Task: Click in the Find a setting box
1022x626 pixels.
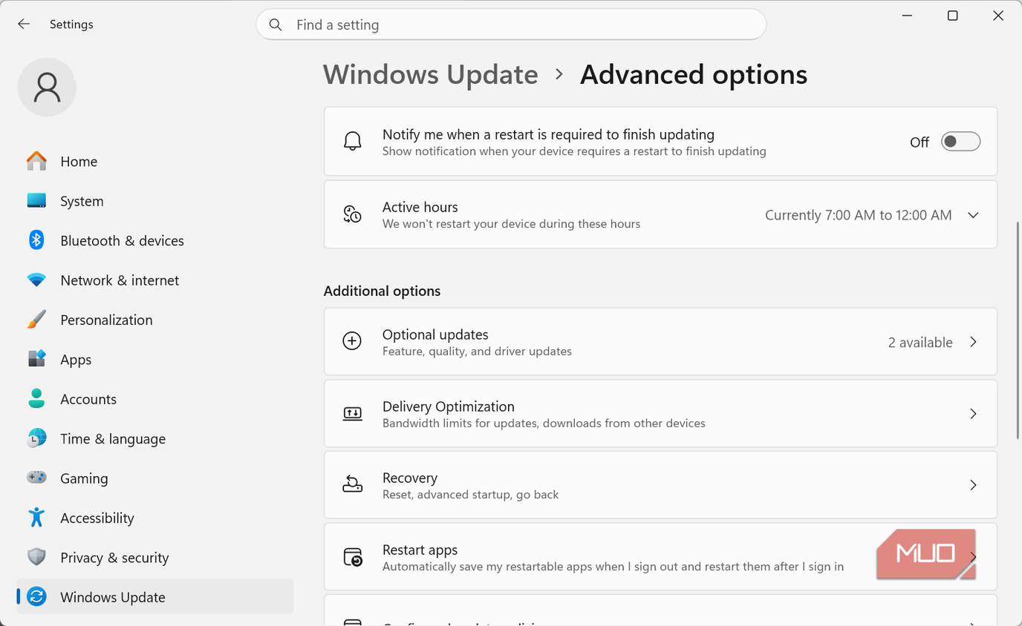Action: [x=511, y=24]
